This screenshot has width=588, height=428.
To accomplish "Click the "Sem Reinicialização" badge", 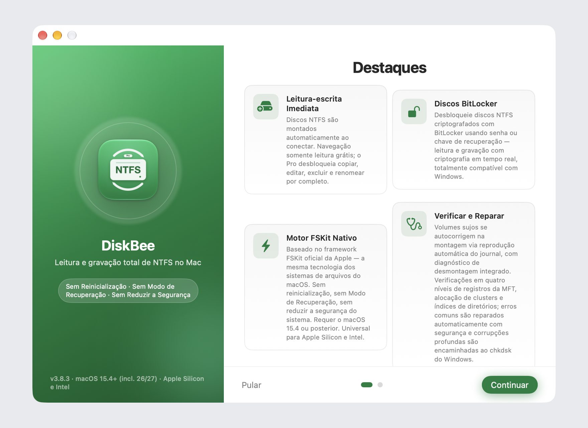I will pyautogui.click(x=128, y=290).
